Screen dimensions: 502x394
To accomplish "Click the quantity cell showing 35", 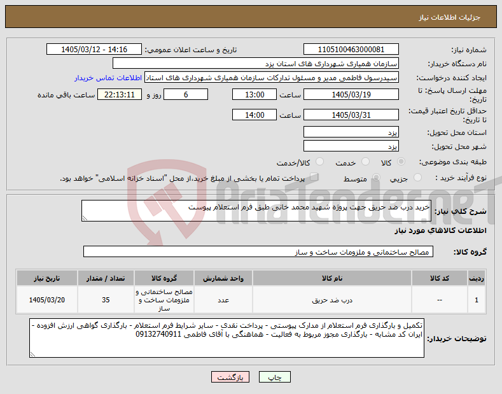I will [106, 300].
